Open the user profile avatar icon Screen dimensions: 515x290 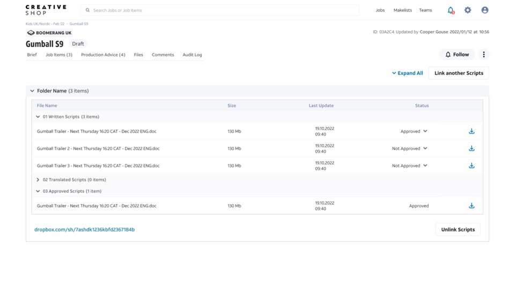coord(485,10)
